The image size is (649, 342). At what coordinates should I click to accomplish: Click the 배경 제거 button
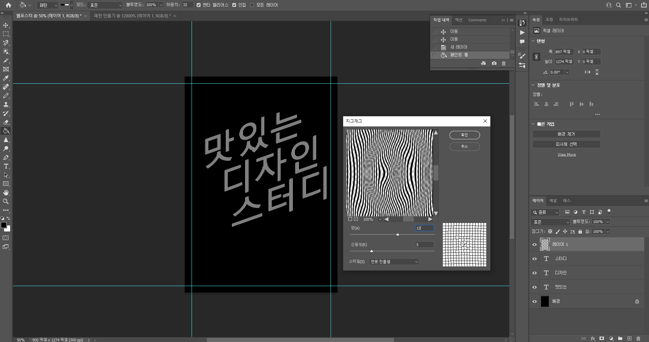point(566,134)
